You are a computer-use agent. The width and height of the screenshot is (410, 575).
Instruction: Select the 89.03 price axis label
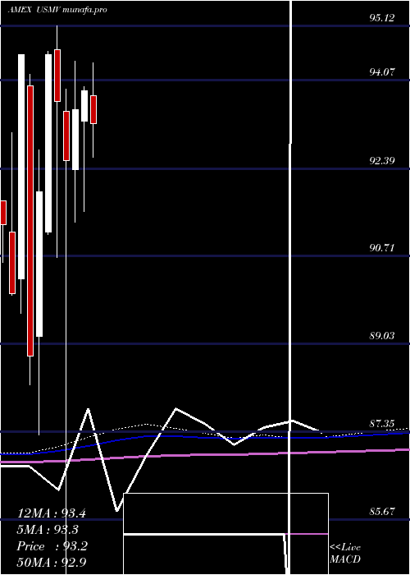(x=382, y=335)
